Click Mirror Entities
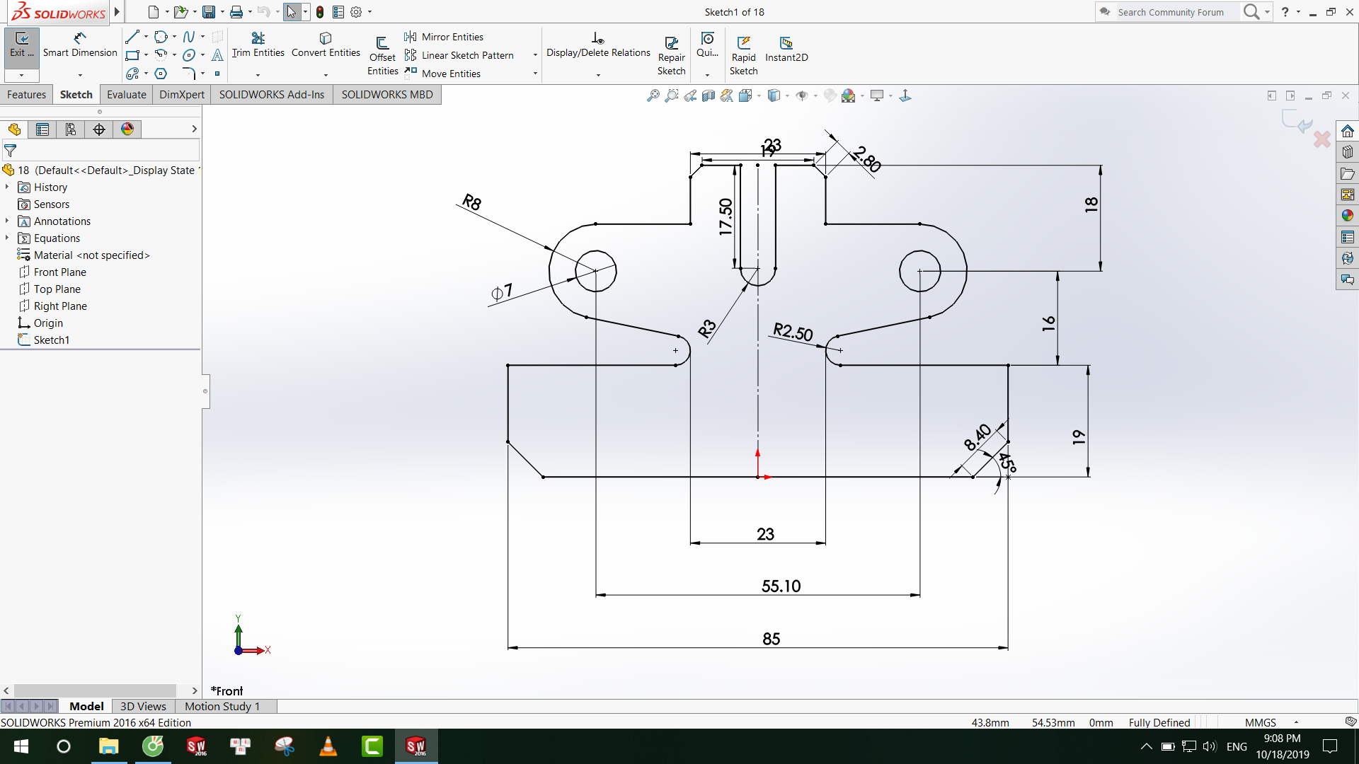Viewport: 1359px width, 764px height. click(x=444, y=37)
